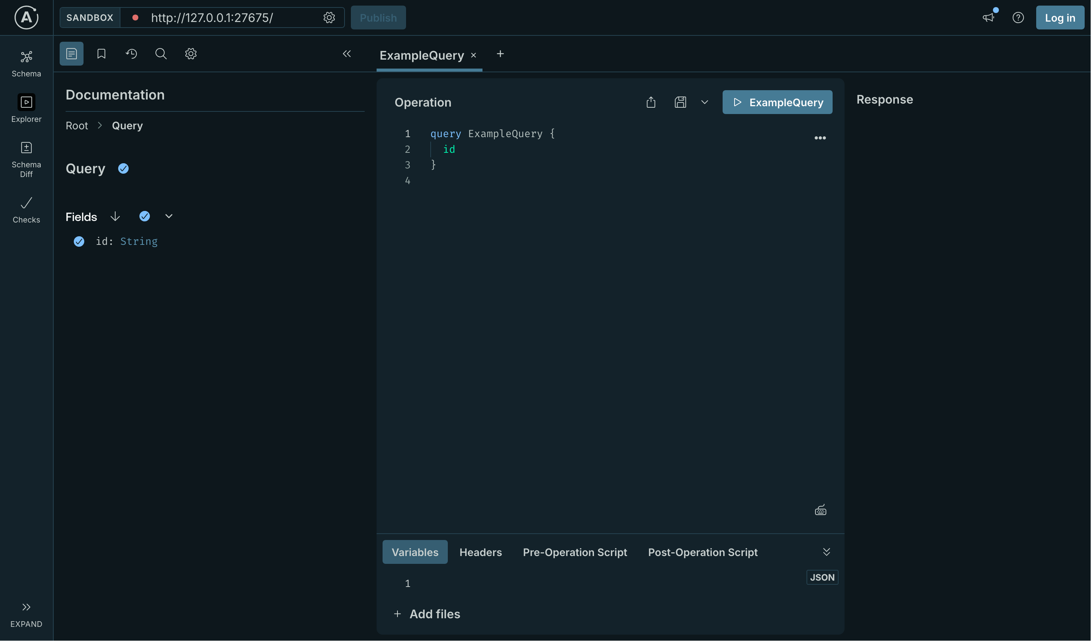Open the Schema Diff page
The image size is (1091, 641).
(x=26, y=159)
